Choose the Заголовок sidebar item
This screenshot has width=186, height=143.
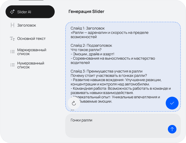[x=26, y=25]
